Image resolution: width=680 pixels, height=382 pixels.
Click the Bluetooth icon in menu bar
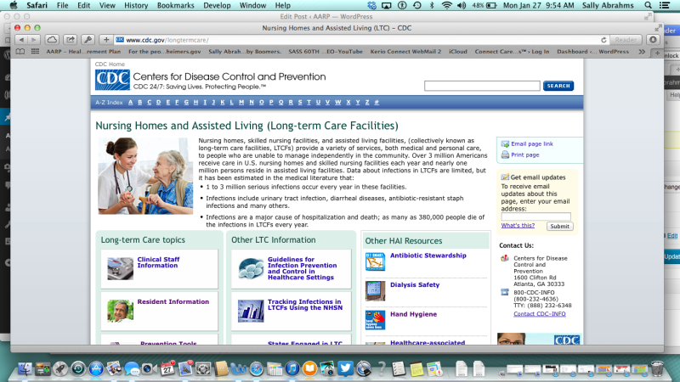point(432,6)
